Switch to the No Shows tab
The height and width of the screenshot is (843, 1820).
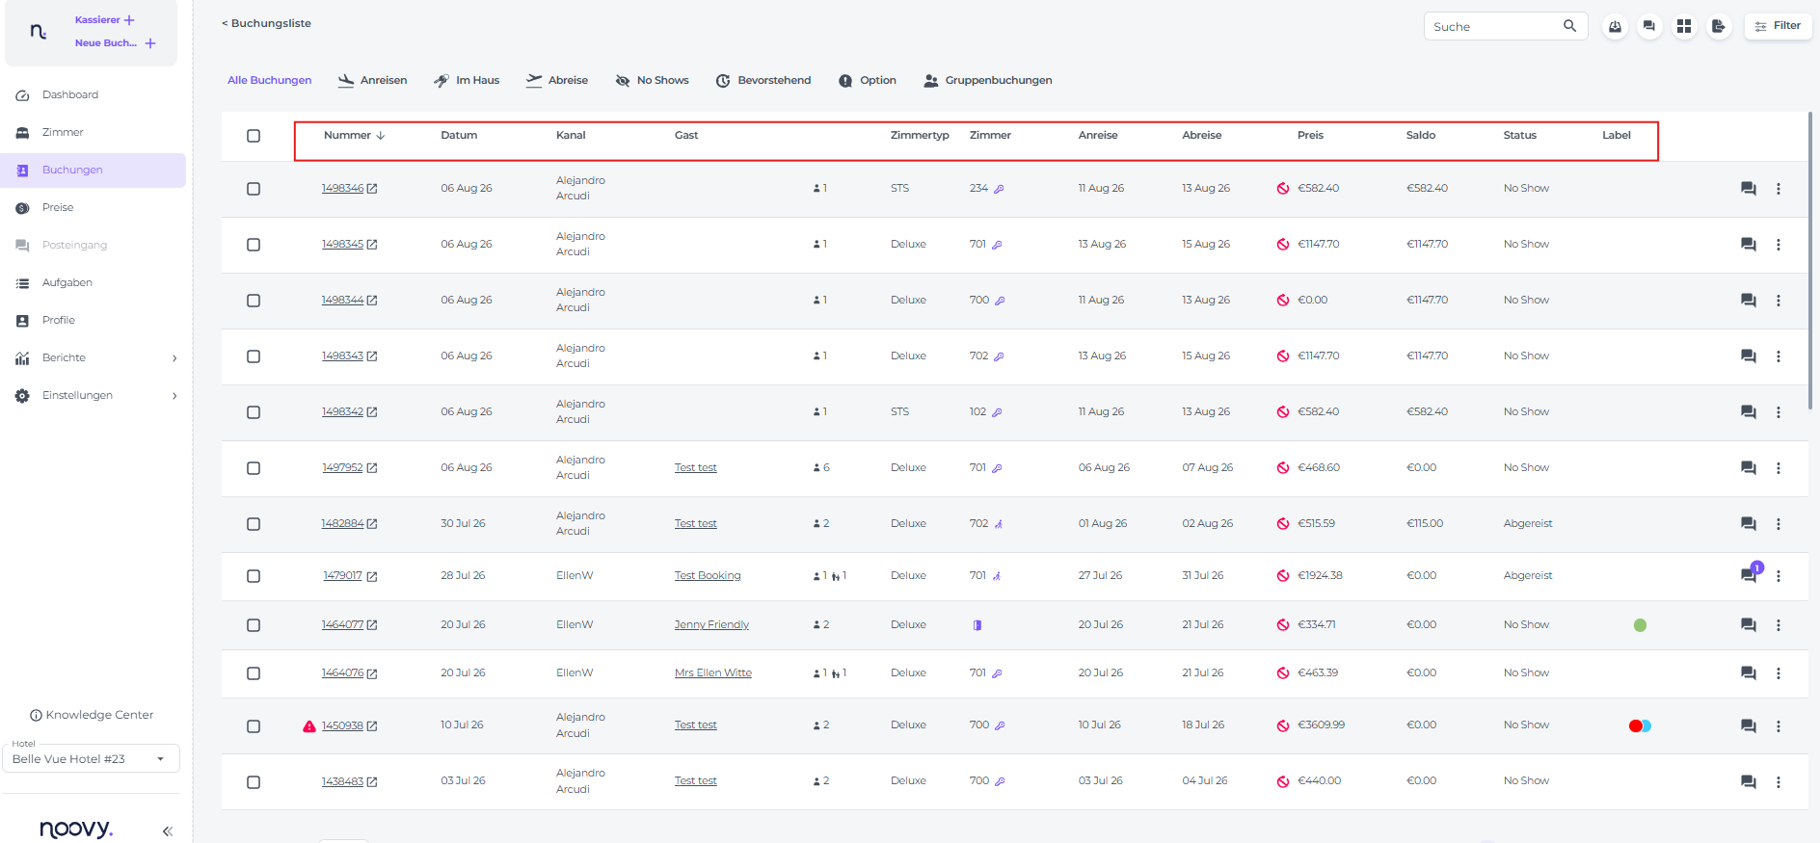653,80
